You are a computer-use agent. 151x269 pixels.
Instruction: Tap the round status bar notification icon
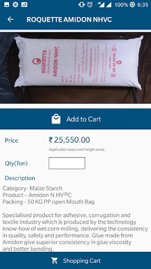click(x=16, y=4)
